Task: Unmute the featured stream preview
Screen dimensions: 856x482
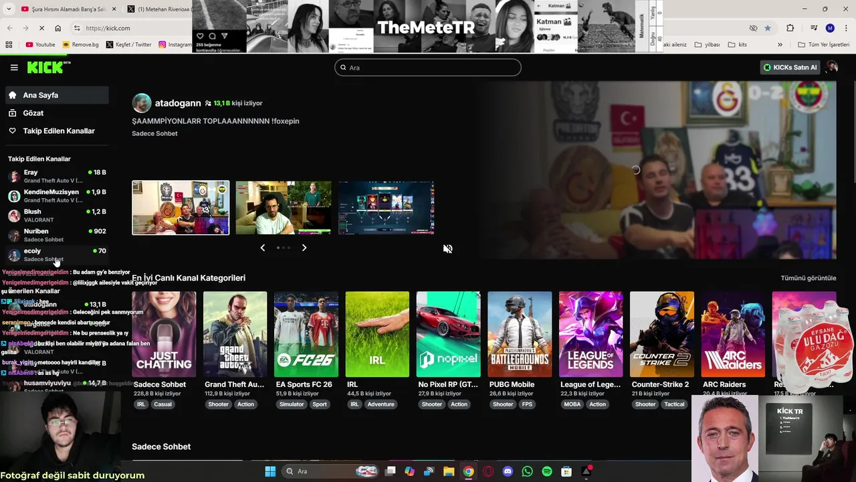Action: 448,248
